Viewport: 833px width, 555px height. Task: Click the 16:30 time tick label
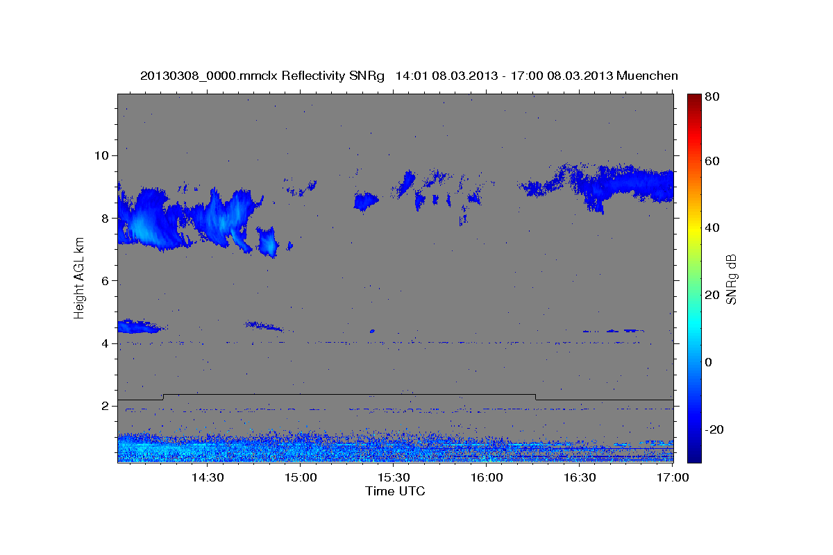[580, 477]
